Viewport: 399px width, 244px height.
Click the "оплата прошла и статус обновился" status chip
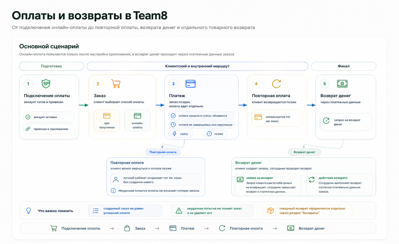[x=202, y=116]
